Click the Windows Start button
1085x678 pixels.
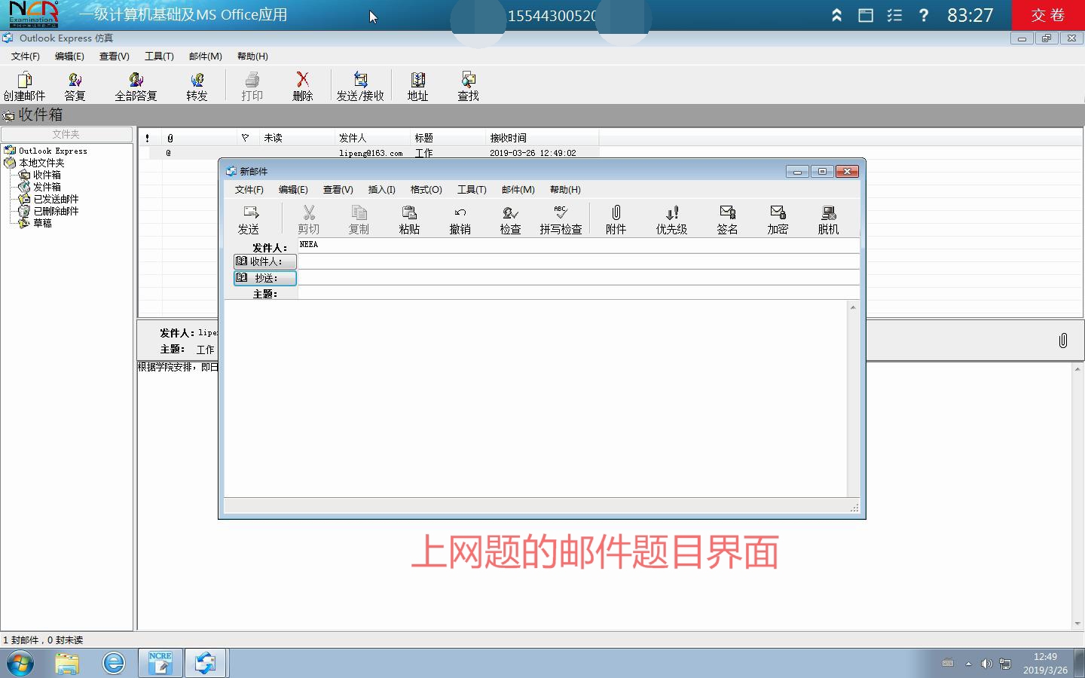coord(20,663)
